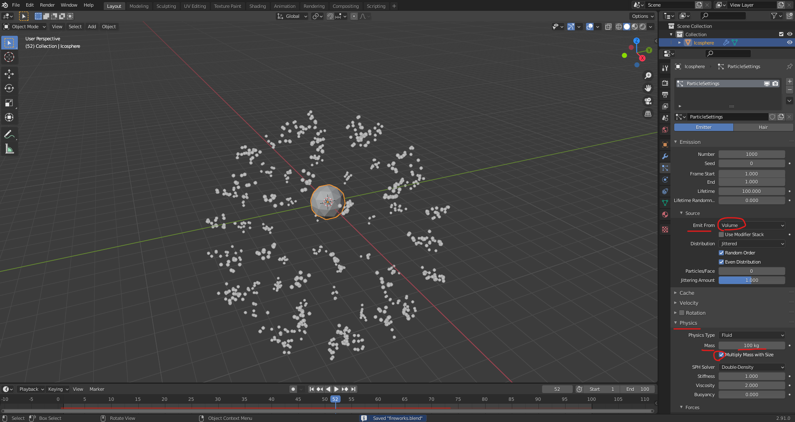Open the Render properties tab
The width and height of the screenshot is (795, 422).
click(x=665, y=83)
